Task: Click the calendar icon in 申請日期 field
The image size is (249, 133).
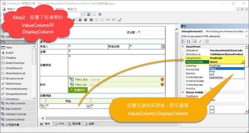Action: coord(163,46)
